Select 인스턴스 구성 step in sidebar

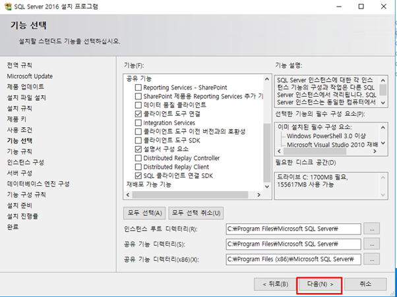click(x=26, y=162)
